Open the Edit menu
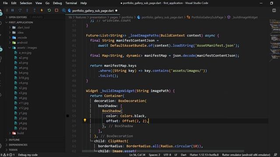Viewport: 280px width, 157px height. (x=14, y=3)
